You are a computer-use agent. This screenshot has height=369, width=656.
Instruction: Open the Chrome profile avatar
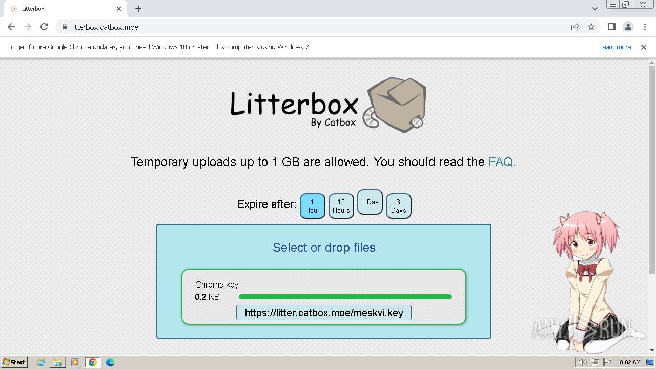(628, 27)
